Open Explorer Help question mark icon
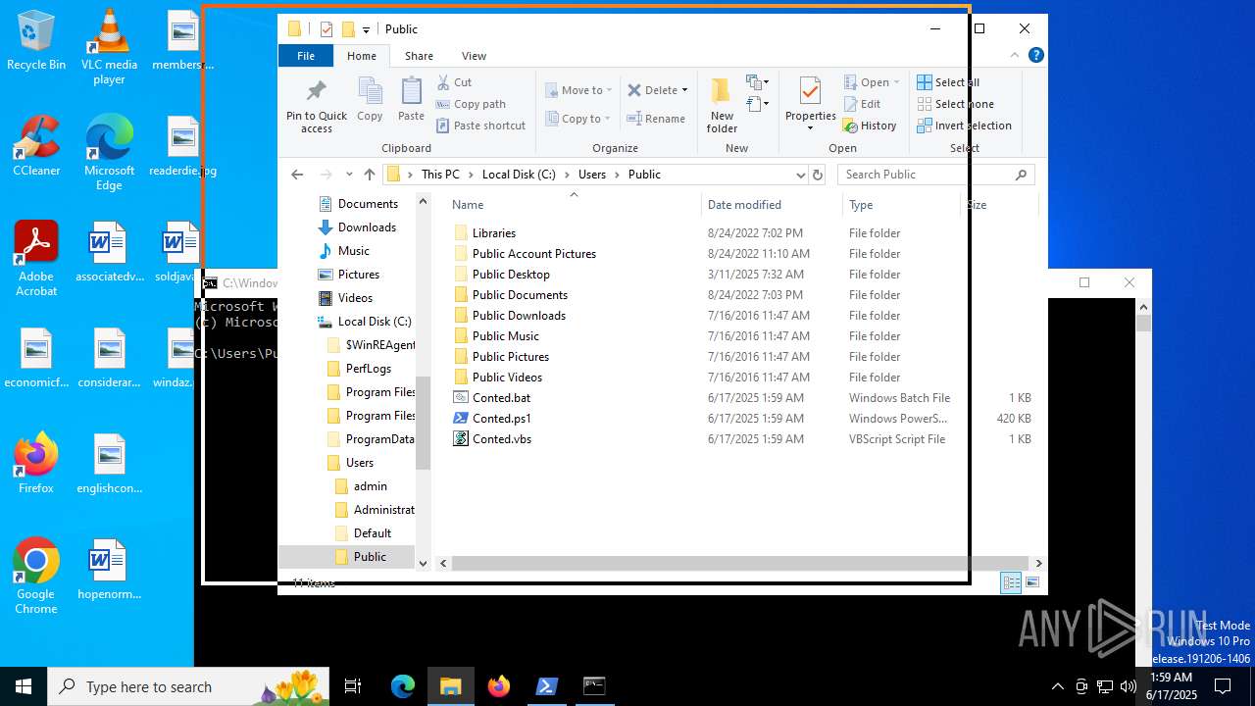 1036,56
